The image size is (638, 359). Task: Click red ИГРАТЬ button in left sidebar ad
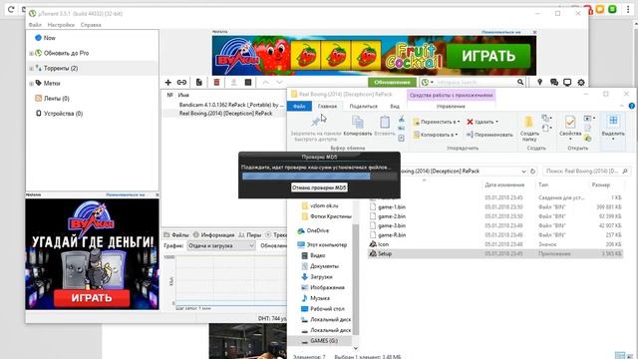(x=92, y=298)
